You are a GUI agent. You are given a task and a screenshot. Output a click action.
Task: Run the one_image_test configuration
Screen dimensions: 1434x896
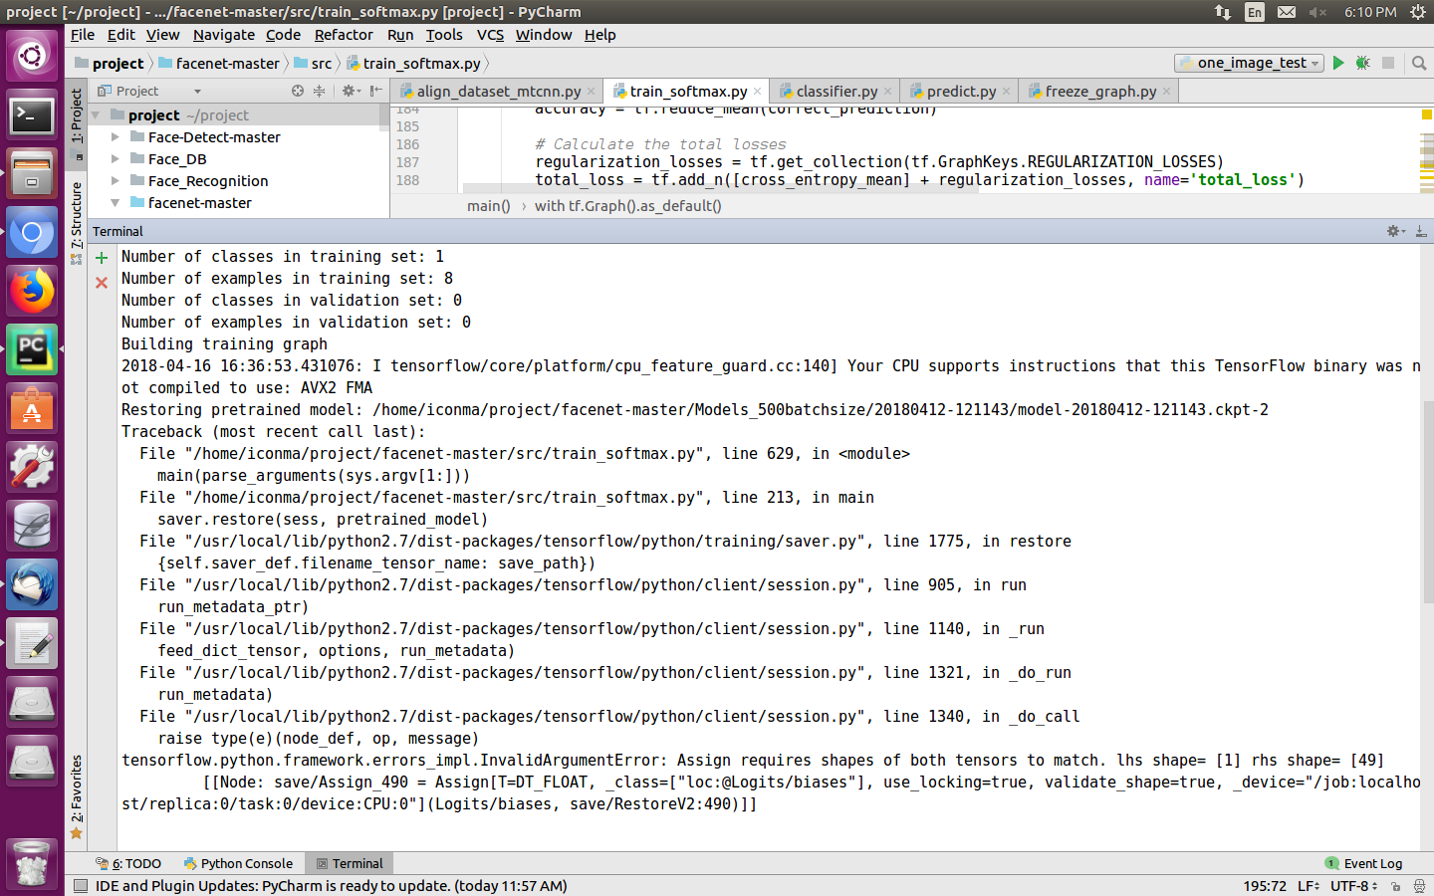(1338, 63)
